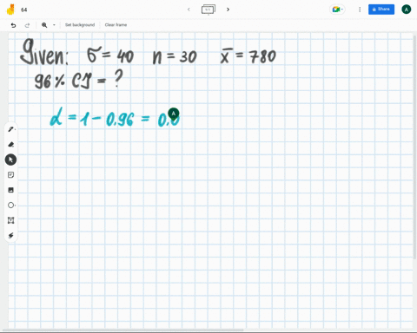Click the horizontal scrollbar at the bottom
Image resolution: width=417 pixels, height=333 pixels.
(x=123, y=330)
